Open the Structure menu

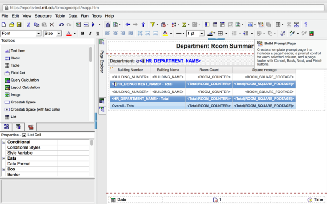43,16
